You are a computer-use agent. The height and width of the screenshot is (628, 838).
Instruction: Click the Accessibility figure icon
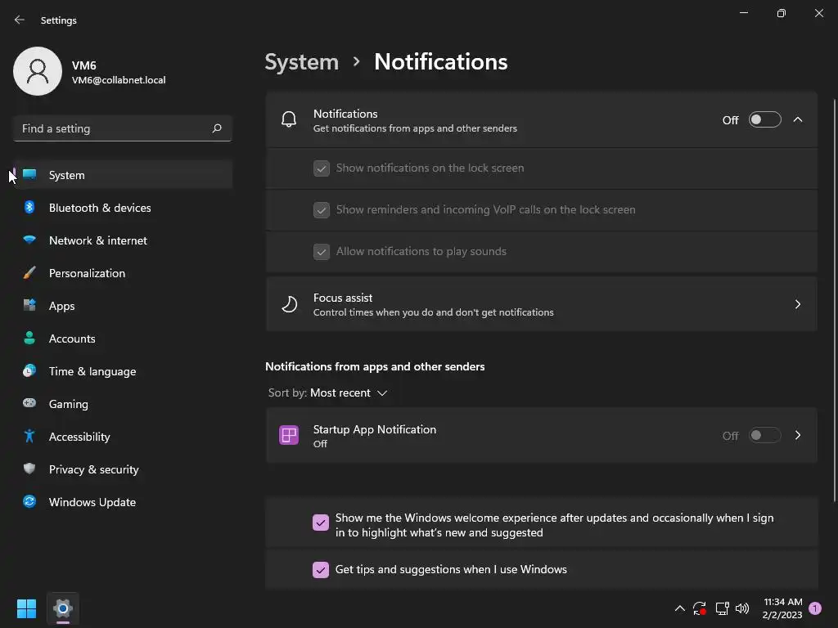click(29, 437)
